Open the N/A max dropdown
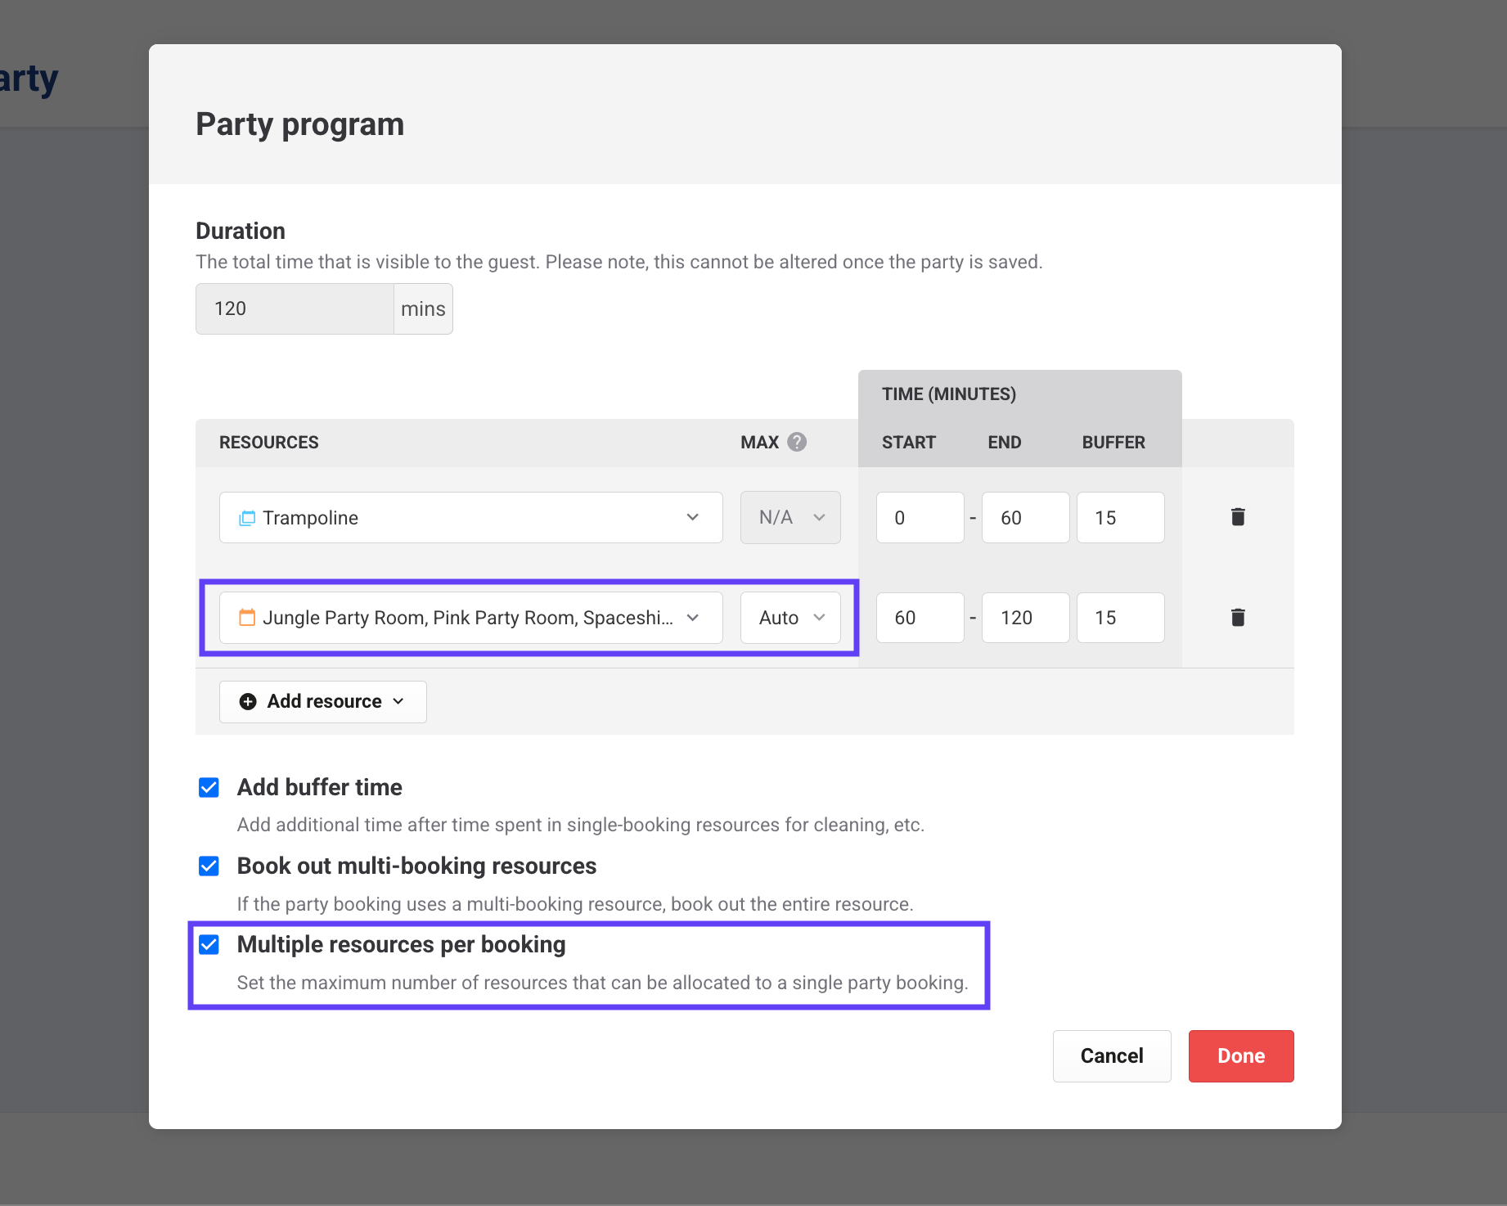This screenshot has width=1507, height=1206. coord(790,518)
